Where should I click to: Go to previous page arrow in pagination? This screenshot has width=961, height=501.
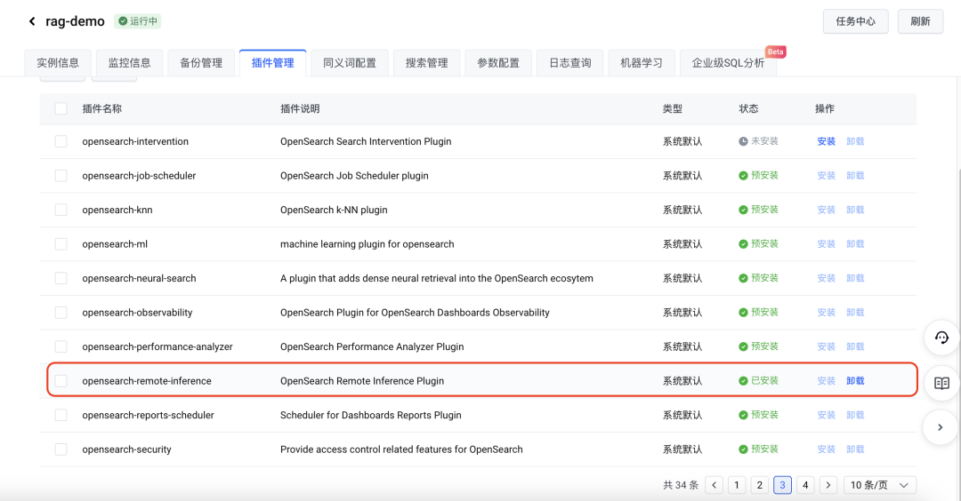(714, 485)
